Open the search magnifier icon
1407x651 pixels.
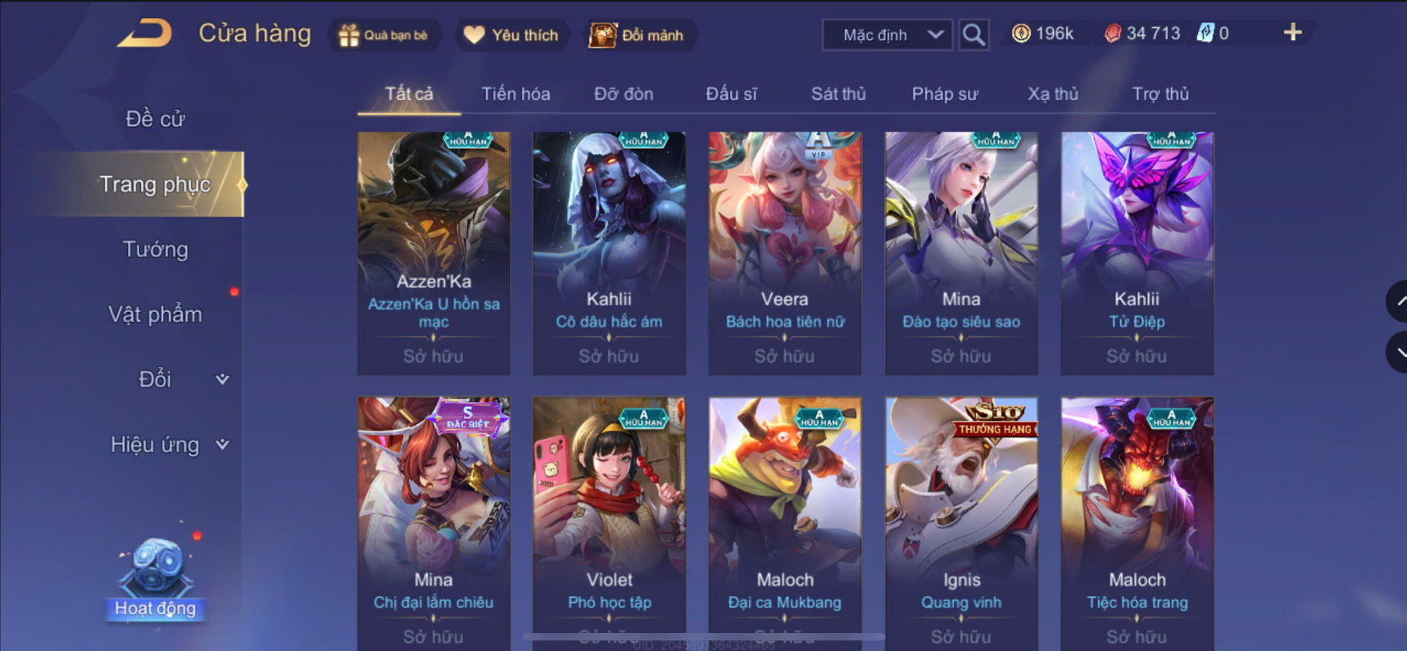coord(974,34)
